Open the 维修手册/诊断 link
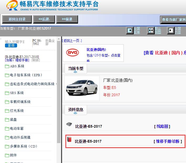The image size is (186, 163). pyautogui.click(x=168, y=141)
